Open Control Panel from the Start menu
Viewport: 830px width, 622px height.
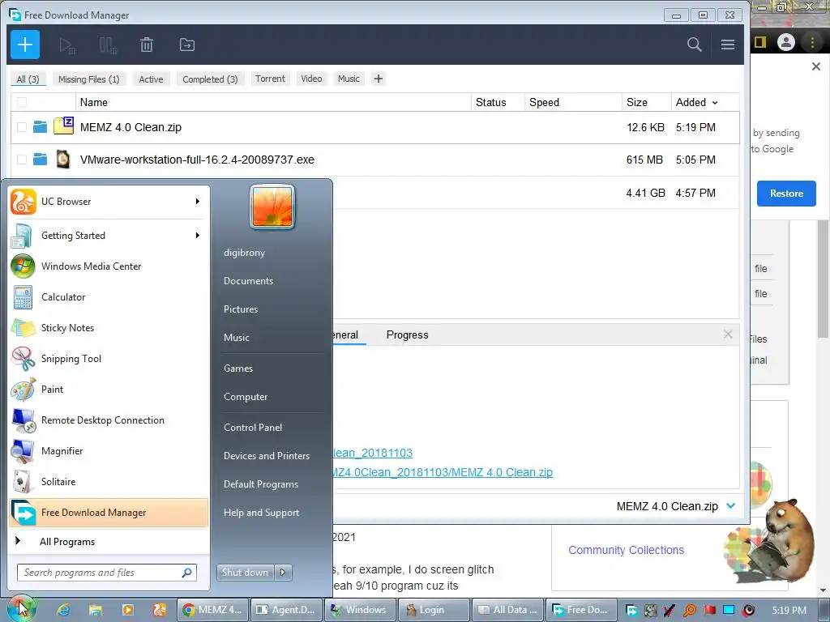coord(253,428)
